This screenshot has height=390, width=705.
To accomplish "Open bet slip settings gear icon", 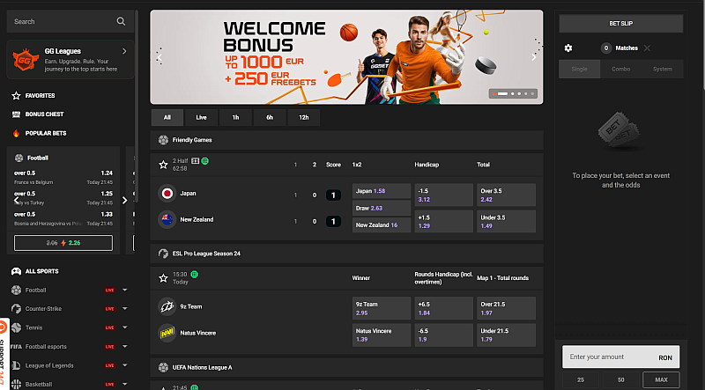I will (x=568, y=48).
